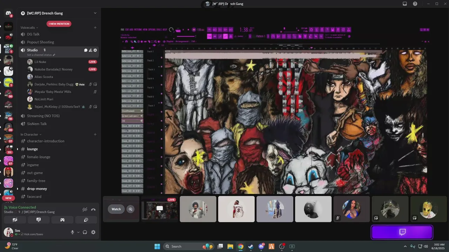Join Streaming (NO TOS) voice channel
Screen dimensions: 449x252
(59, 116)
